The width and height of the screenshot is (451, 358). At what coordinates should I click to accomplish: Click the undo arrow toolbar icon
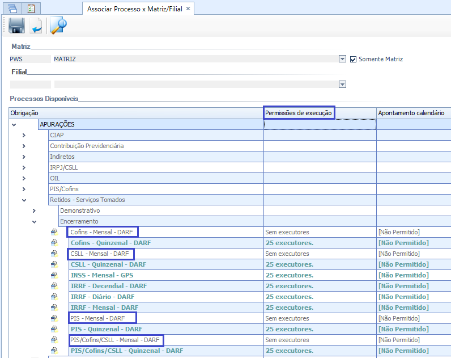click(x=37, y=26)
